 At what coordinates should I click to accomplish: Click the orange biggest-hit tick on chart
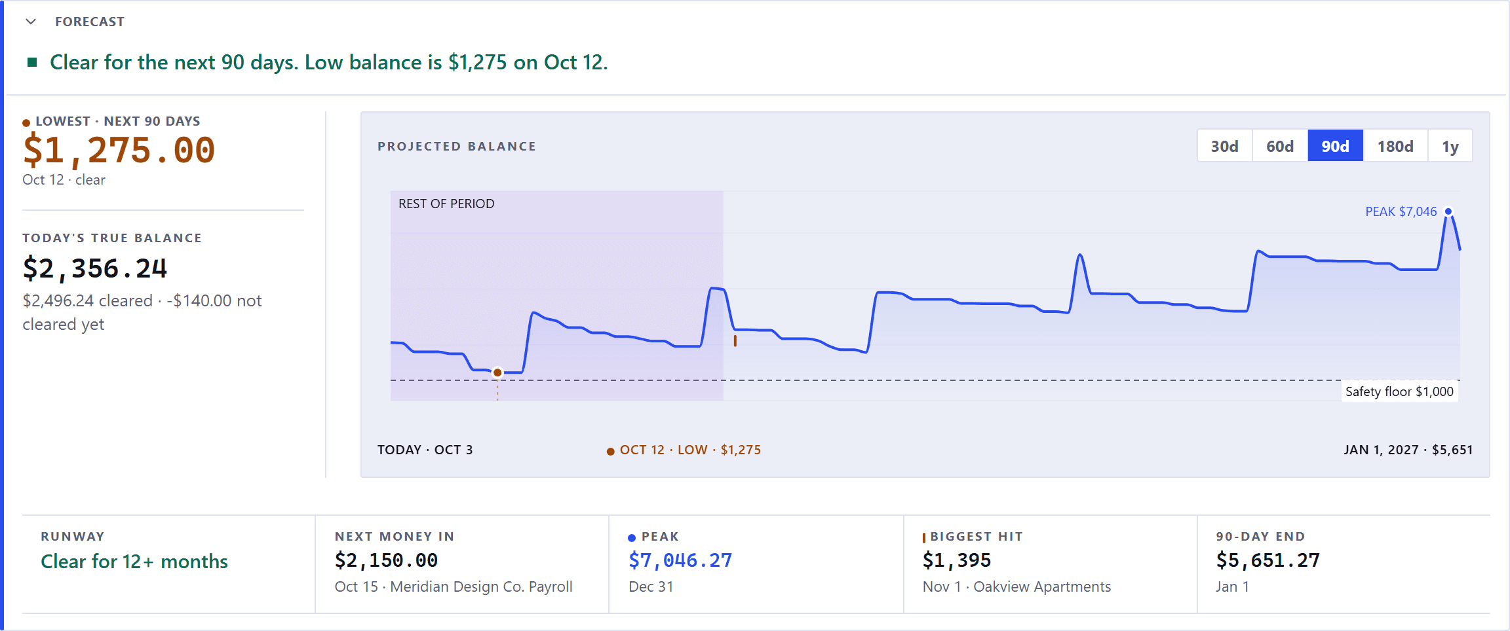pos(735,340)
